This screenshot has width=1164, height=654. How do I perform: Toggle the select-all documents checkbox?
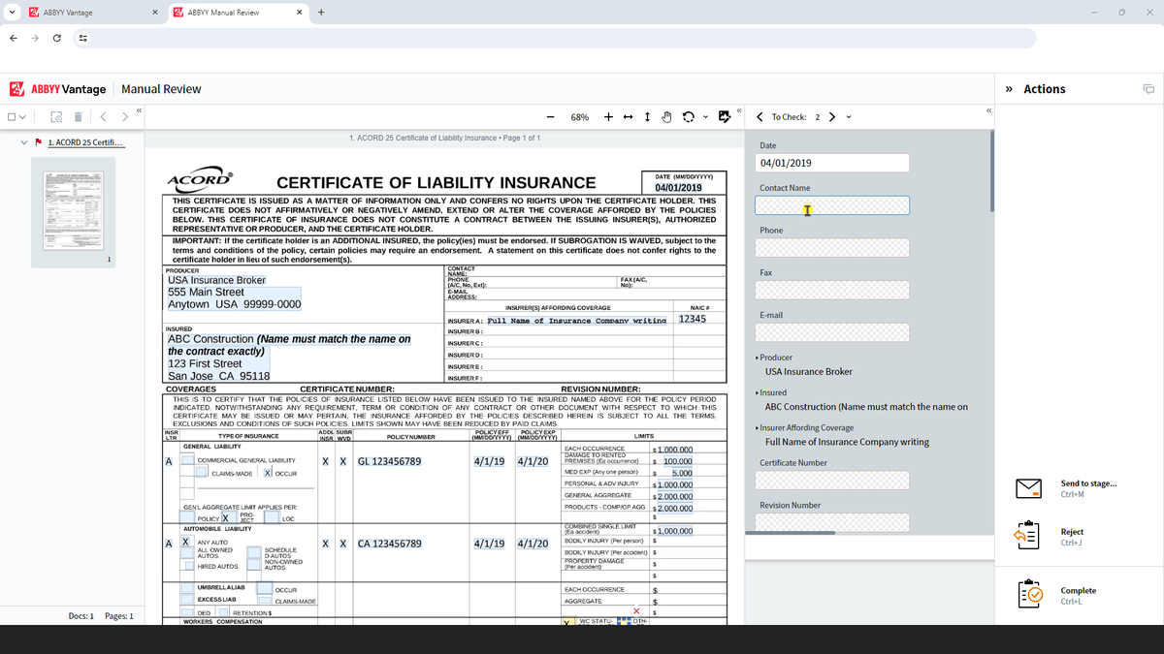[13, 117]
